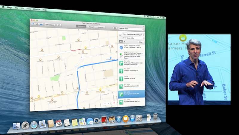
Task: Open the Help menu
Action: click(45, 10)
